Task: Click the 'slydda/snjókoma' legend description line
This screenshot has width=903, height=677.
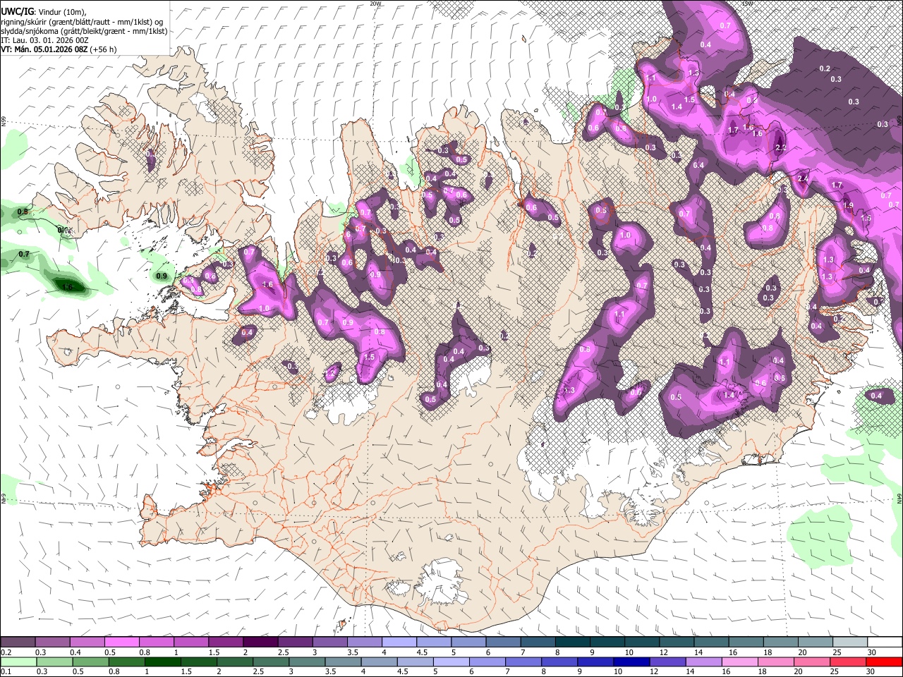Action: (84, 31)
